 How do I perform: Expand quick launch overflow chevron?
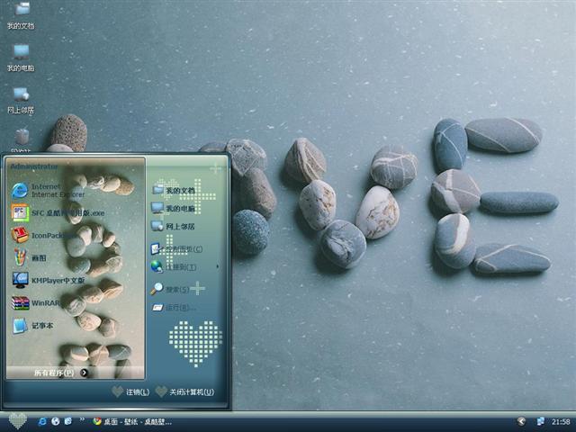point(82,419)
